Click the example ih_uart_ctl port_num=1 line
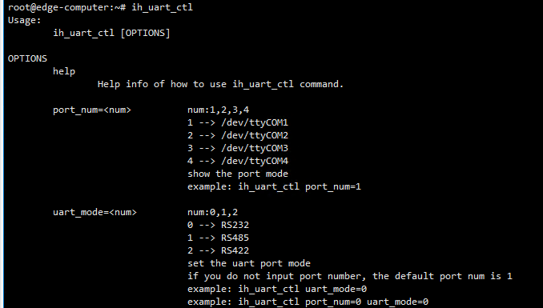Screen dimensions: 543x308 (274, 187)
